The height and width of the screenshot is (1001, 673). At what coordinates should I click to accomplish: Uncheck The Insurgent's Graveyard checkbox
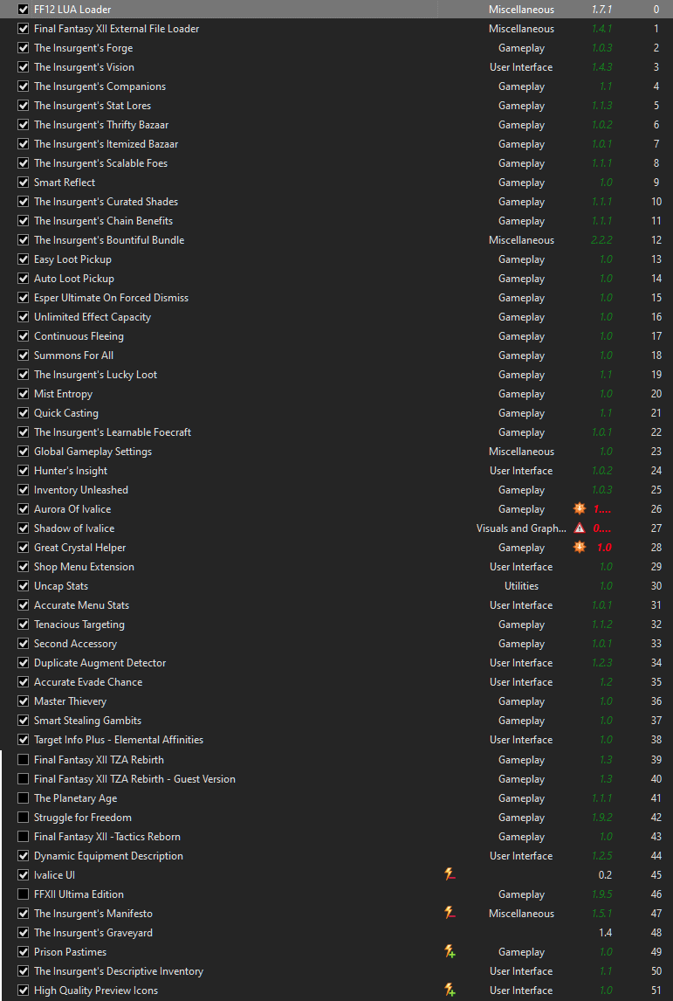[23, 933]
